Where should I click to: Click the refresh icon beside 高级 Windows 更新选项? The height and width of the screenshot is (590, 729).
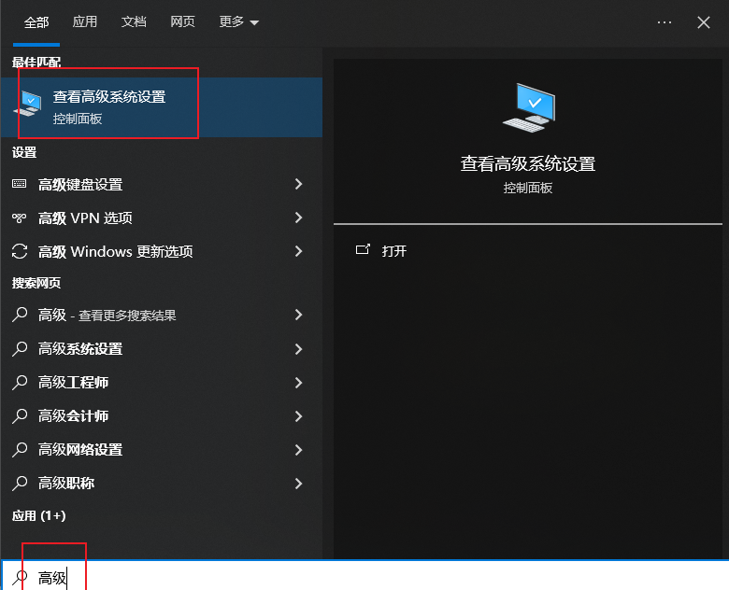coord(20,252)
